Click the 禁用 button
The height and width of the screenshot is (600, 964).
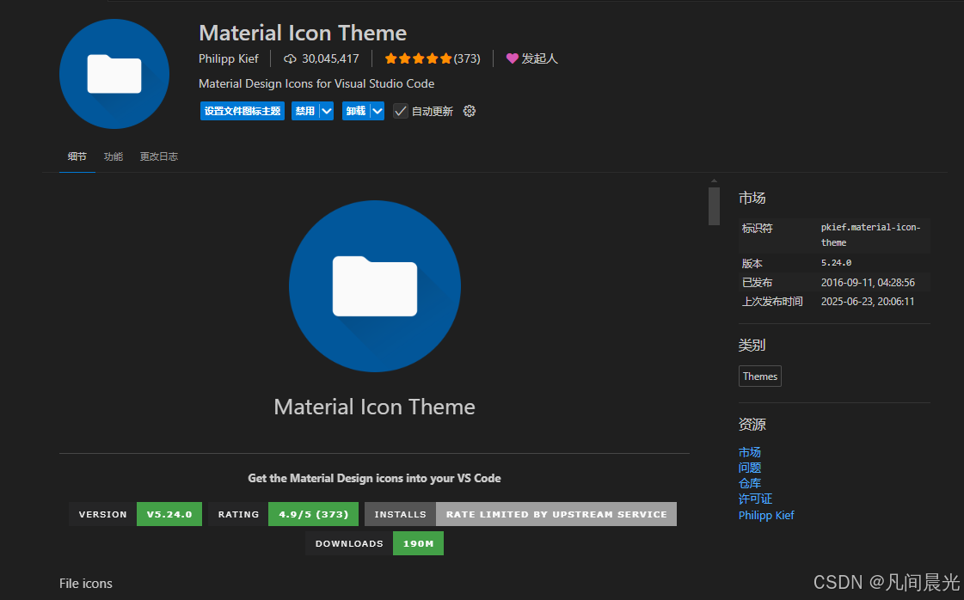coord(305,111)
